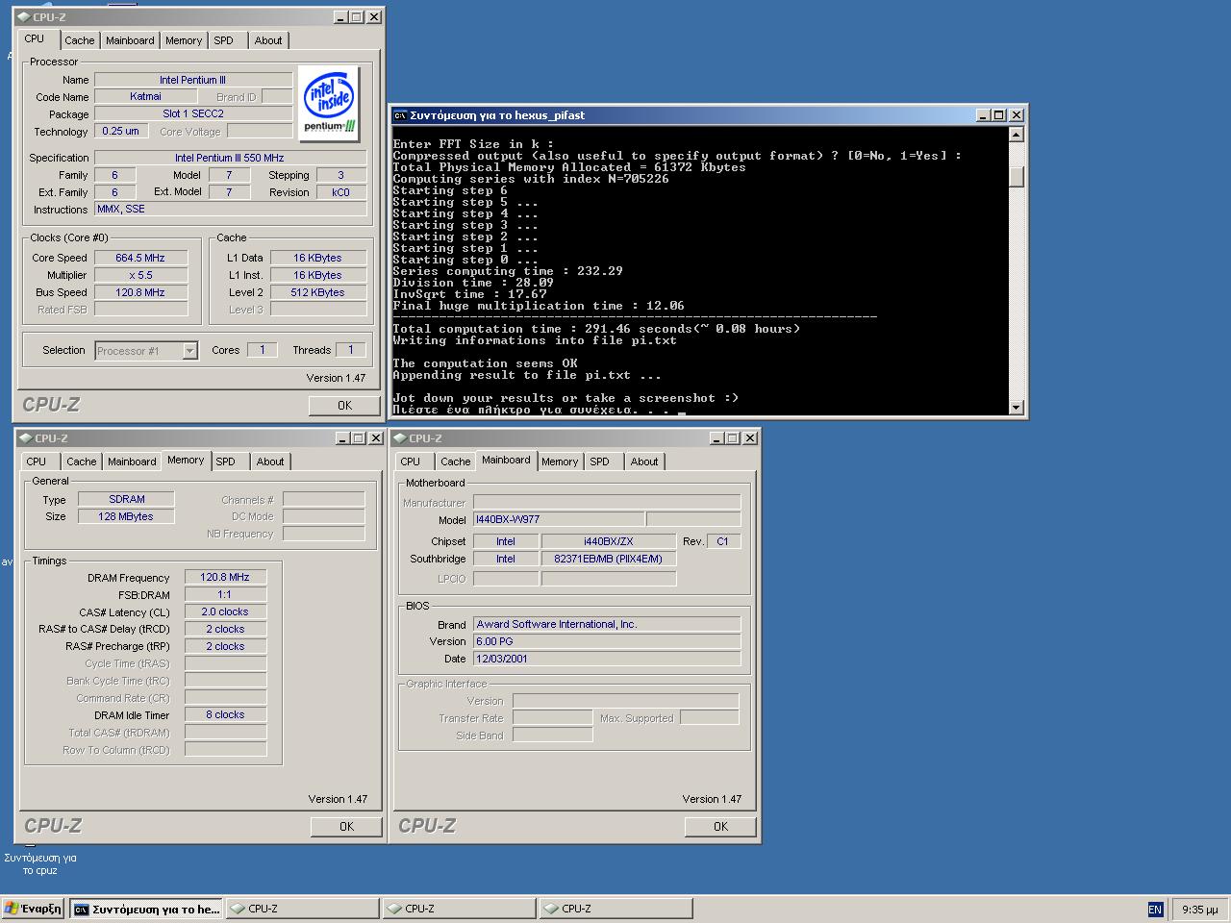Select About tab in Memory CPU-Z window
The width and height of the screenshot is (1231, 923).
tap(270, 461)
